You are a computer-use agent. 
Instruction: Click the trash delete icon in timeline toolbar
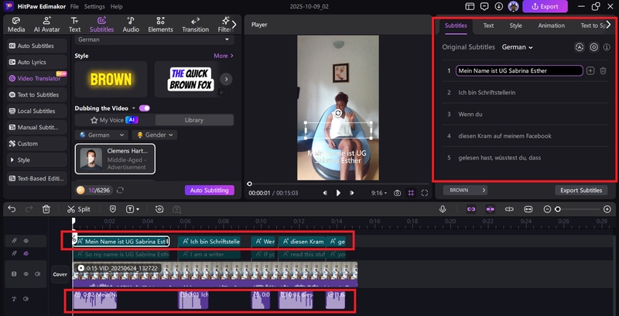tap(46, 209)
